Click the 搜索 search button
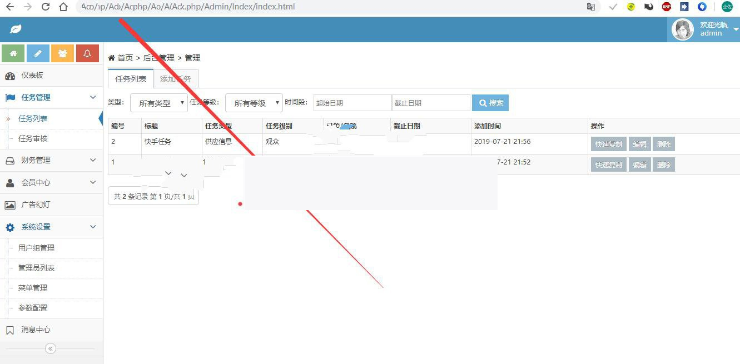The height and width of the screenshot is (364, 740). click(490, 102)
